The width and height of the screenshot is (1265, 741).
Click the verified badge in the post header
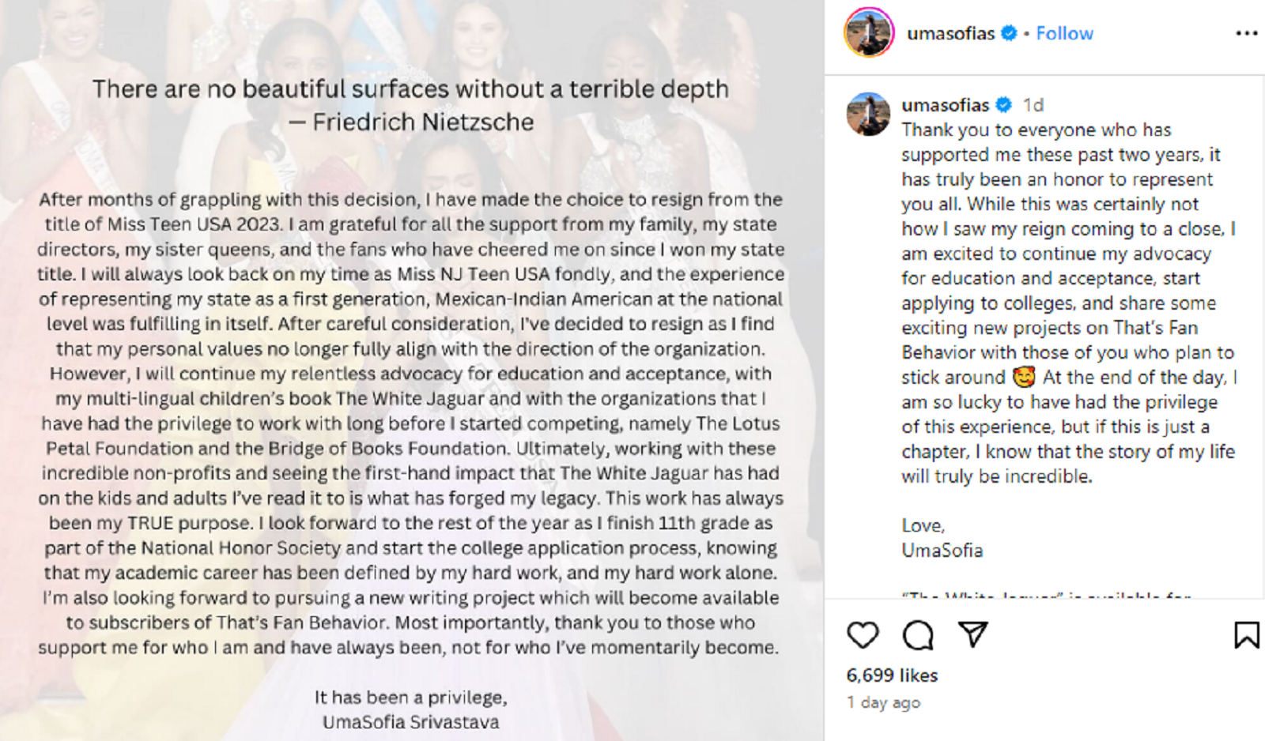coord(1009,33)
